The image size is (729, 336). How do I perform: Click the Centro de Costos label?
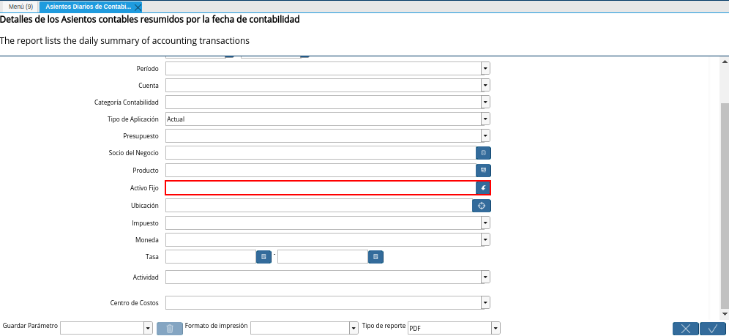(x=135, y=303)
